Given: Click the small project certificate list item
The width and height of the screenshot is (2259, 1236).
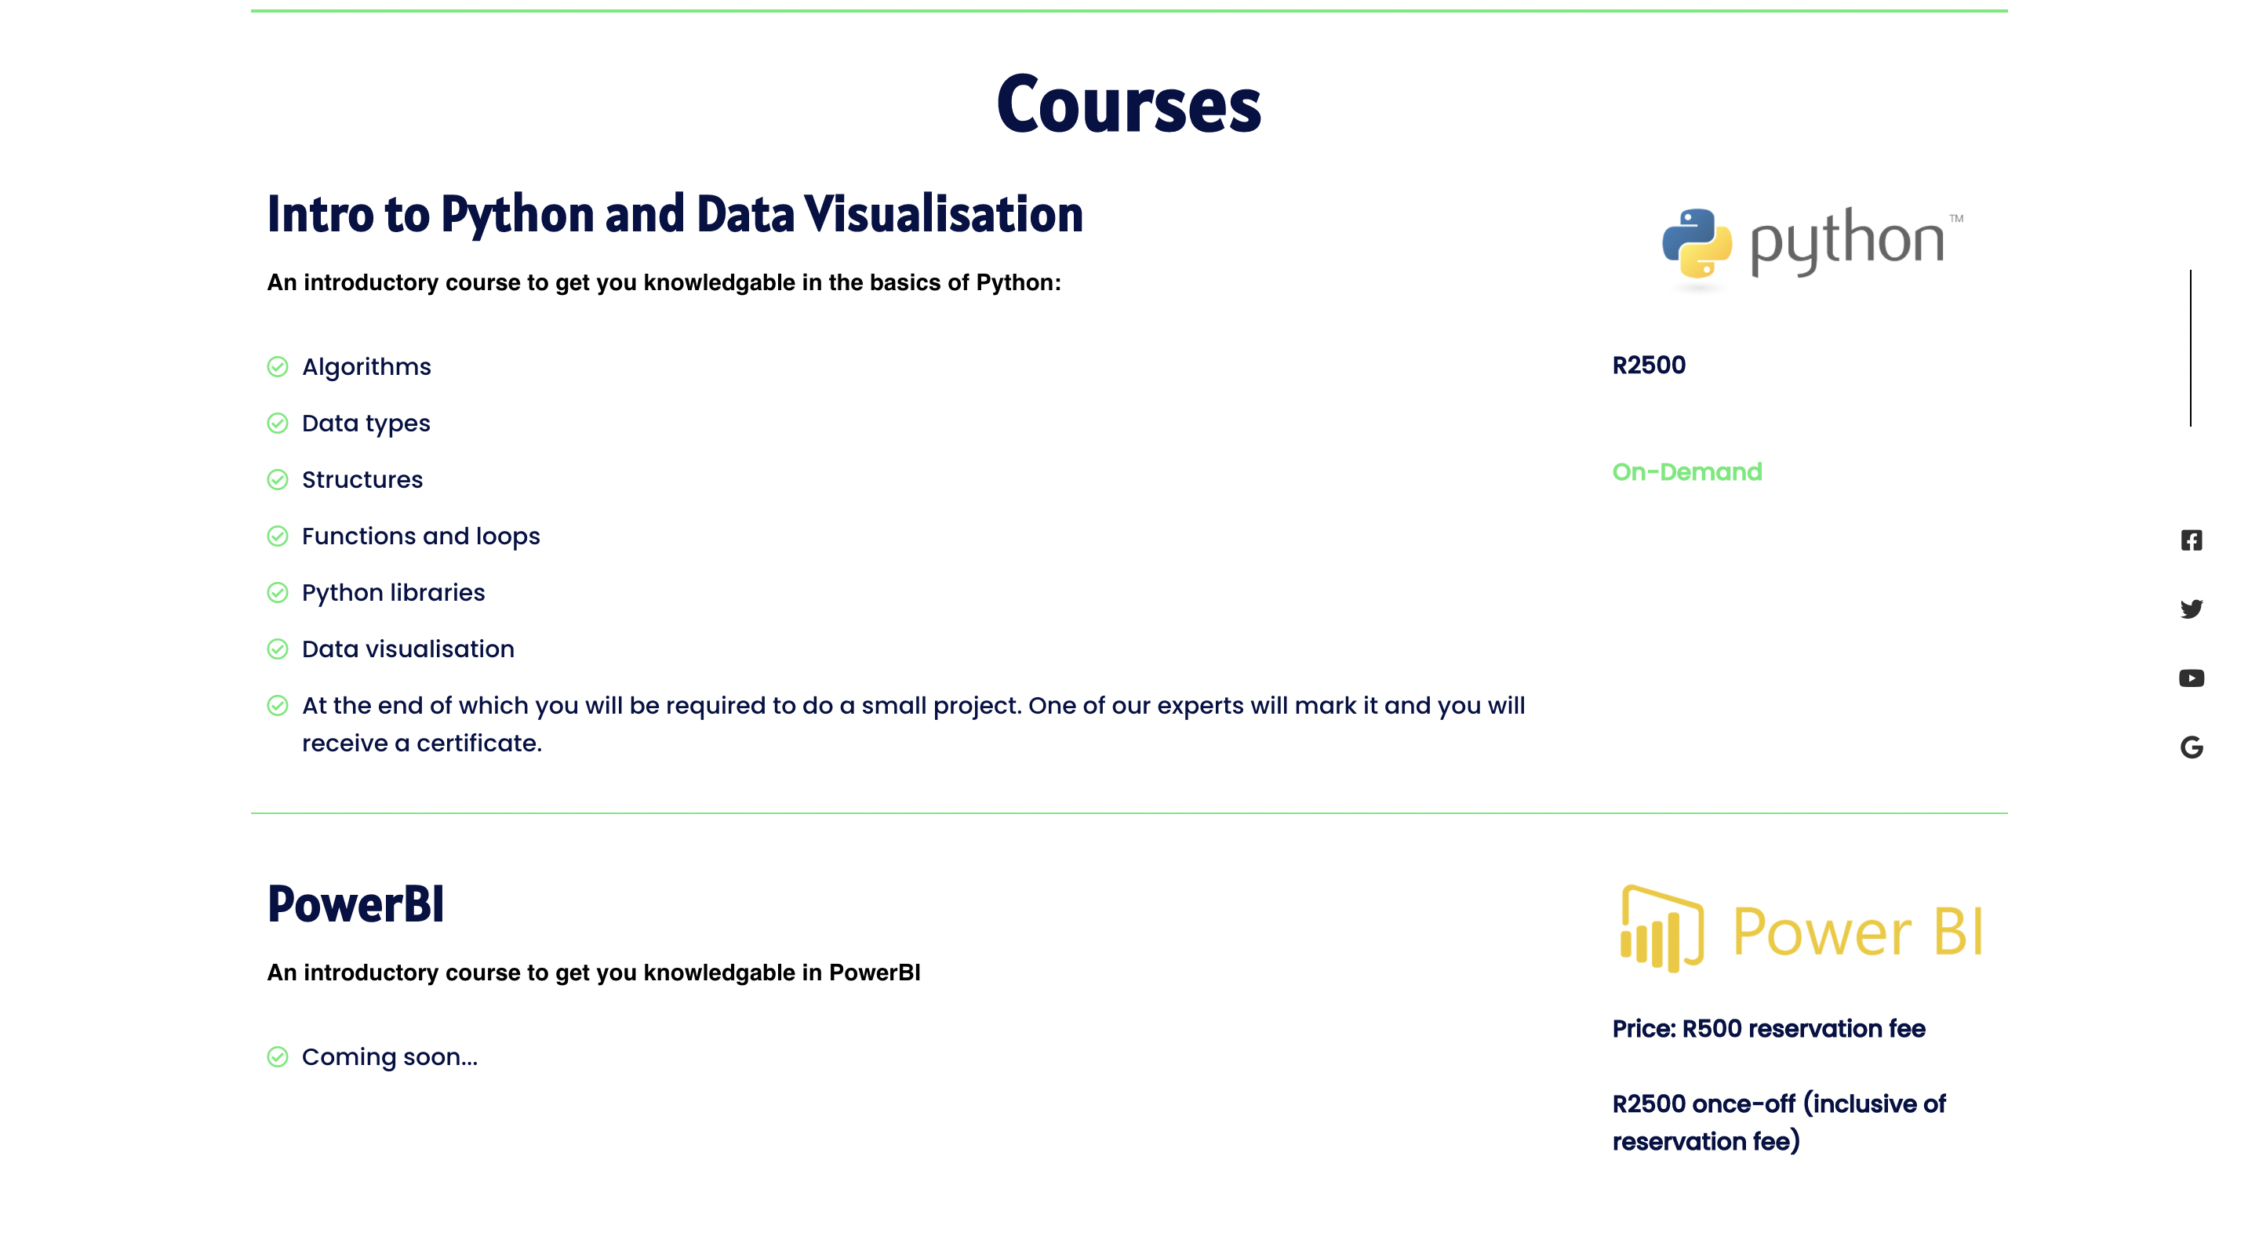Looking at the screenshot, I should tap(913, 724).
